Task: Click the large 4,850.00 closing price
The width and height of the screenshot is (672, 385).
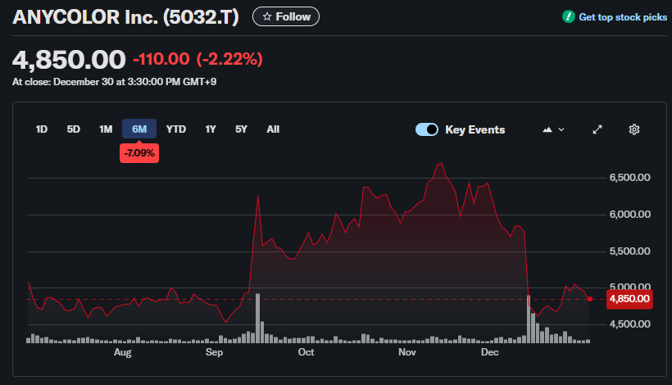Action: 69,60
